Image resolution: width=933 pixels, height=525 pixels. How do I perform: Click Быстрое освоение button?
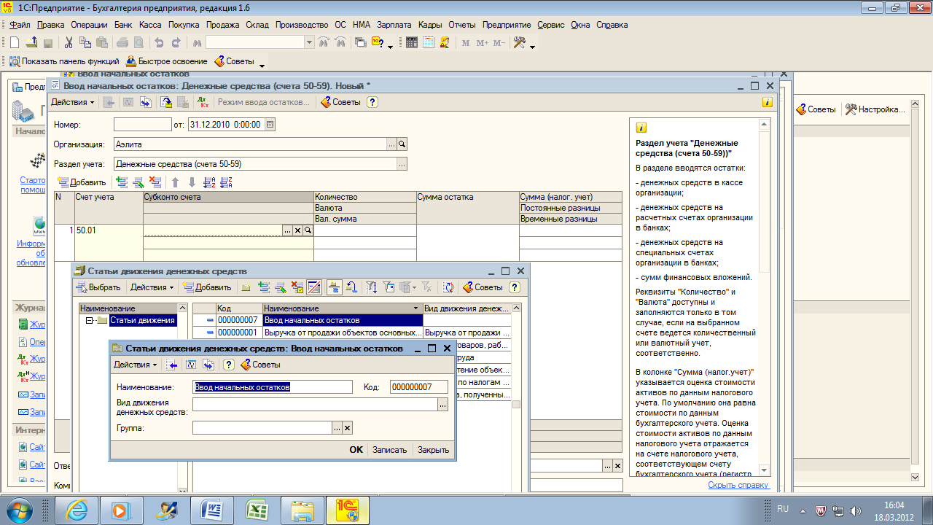(166, 61)
